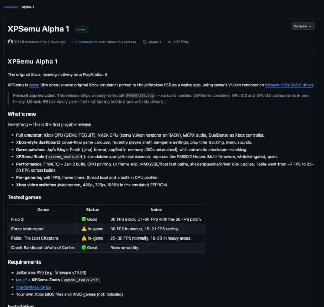324x307 pixels.
Task: Click the Requirements heading
Action: coord(25,262)
